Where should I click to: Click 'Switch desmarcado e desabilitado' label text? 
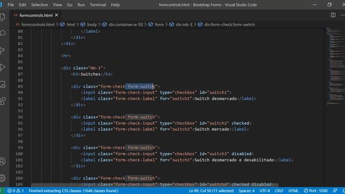[234, 160]
